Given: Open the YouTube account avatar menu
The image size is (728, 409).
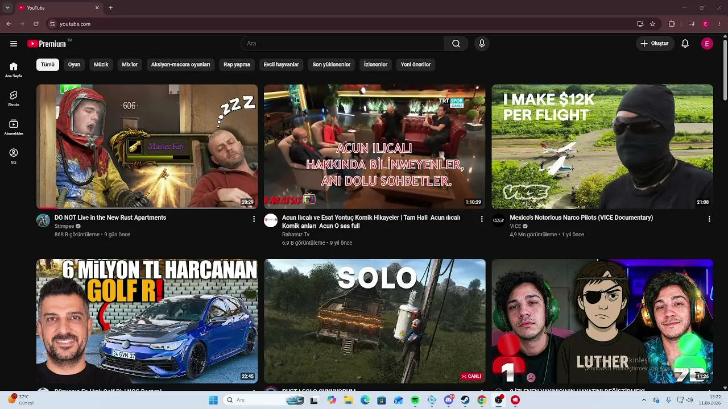Looking at the screenshot, I should coord(707,44).
